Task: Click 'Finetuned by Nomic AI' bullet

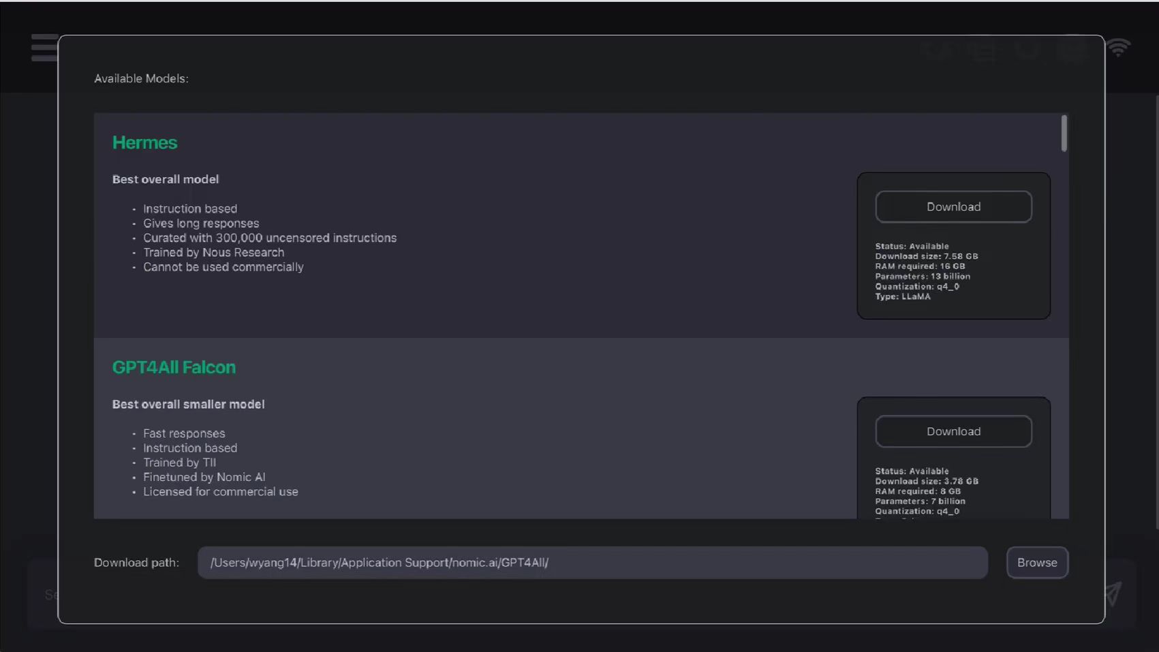Action: click(x=204, y=478)
